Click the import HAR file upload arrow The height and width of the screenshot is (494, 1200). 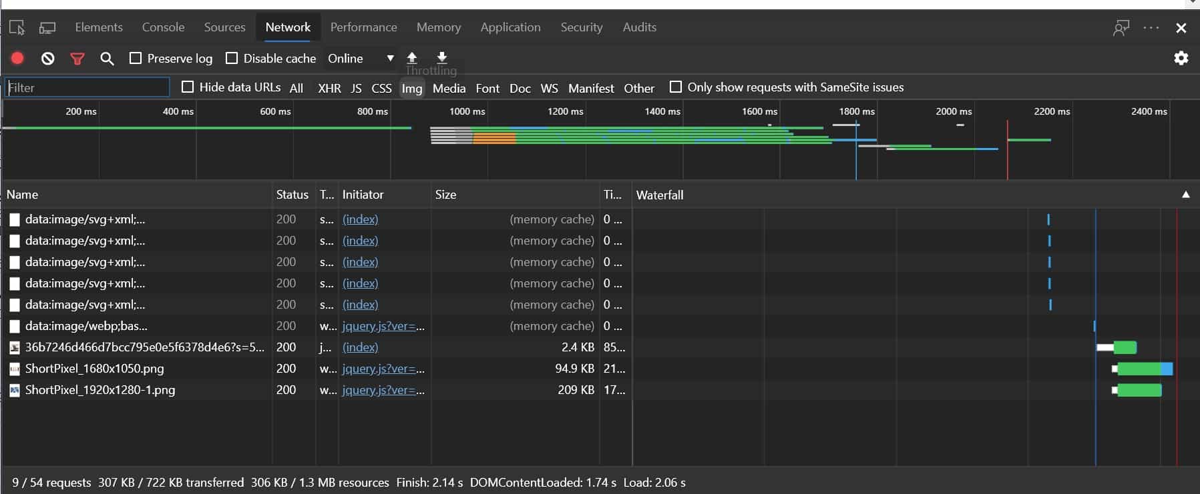pyautogui.click(x=412, y=58)
